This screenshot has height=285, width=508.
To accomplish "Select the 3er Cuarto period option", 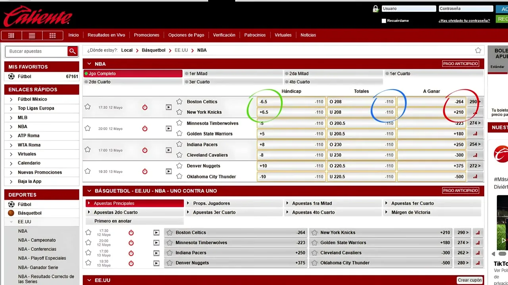I will pyautogui.click(x=233, y=82).
